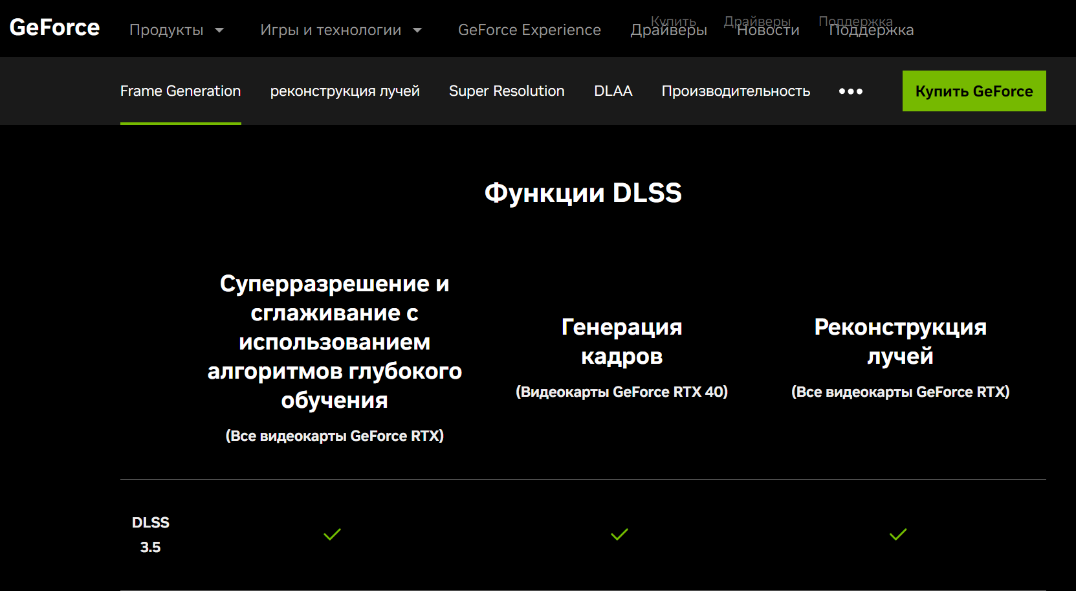Open the GeForce Experience link
1076x591 pixels.
[529, 30]
